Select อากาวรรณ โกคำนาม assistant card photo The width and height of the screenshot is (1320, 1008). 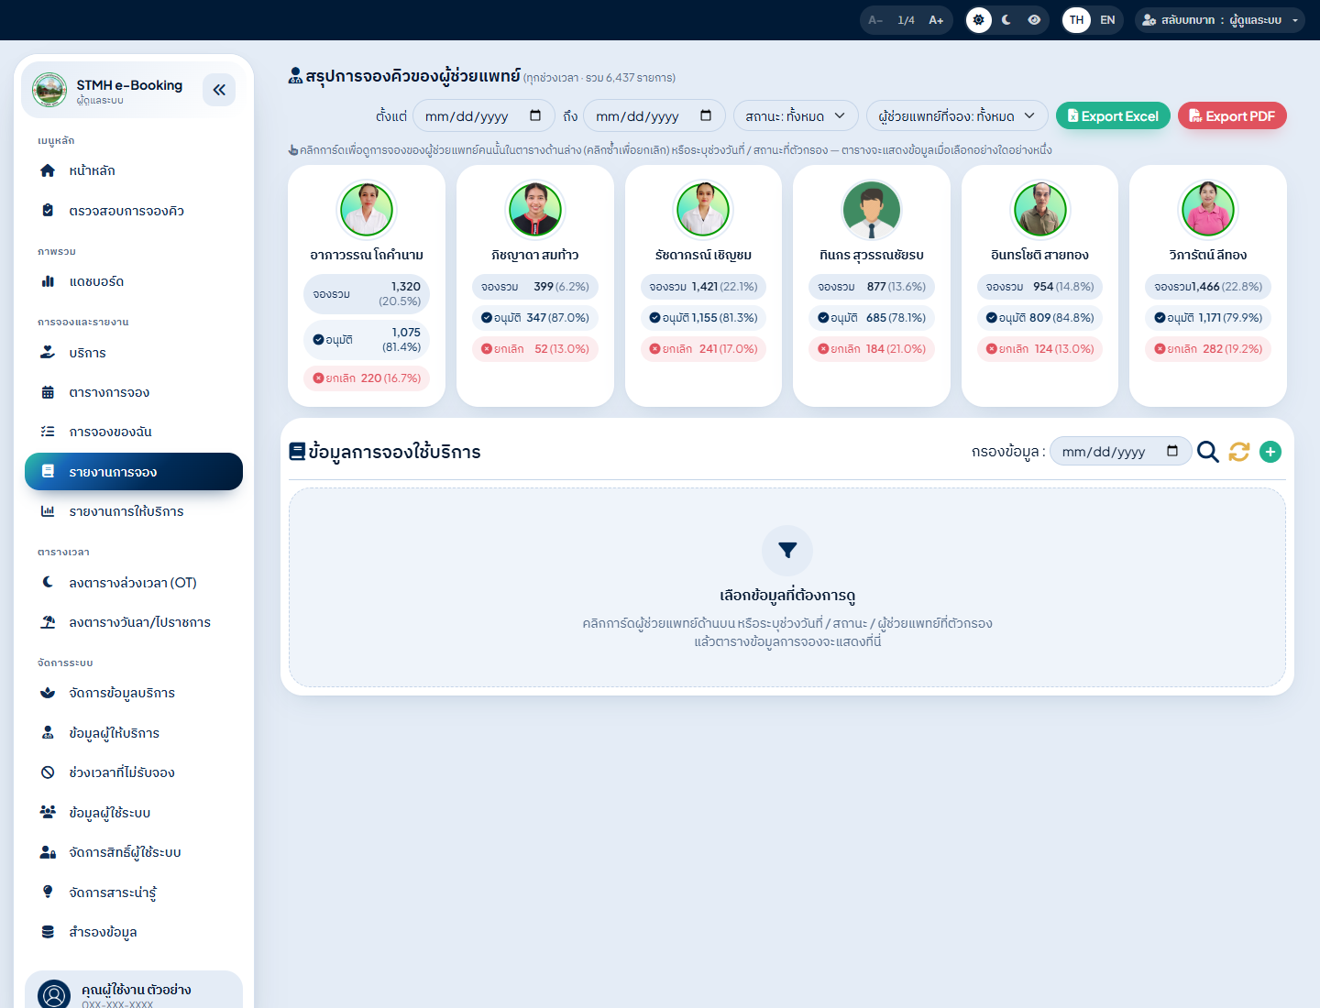click(367, 210)
